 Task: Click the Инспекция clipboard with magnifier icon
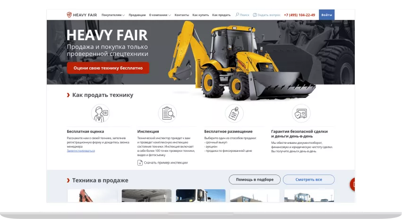(x=167, y=114)
